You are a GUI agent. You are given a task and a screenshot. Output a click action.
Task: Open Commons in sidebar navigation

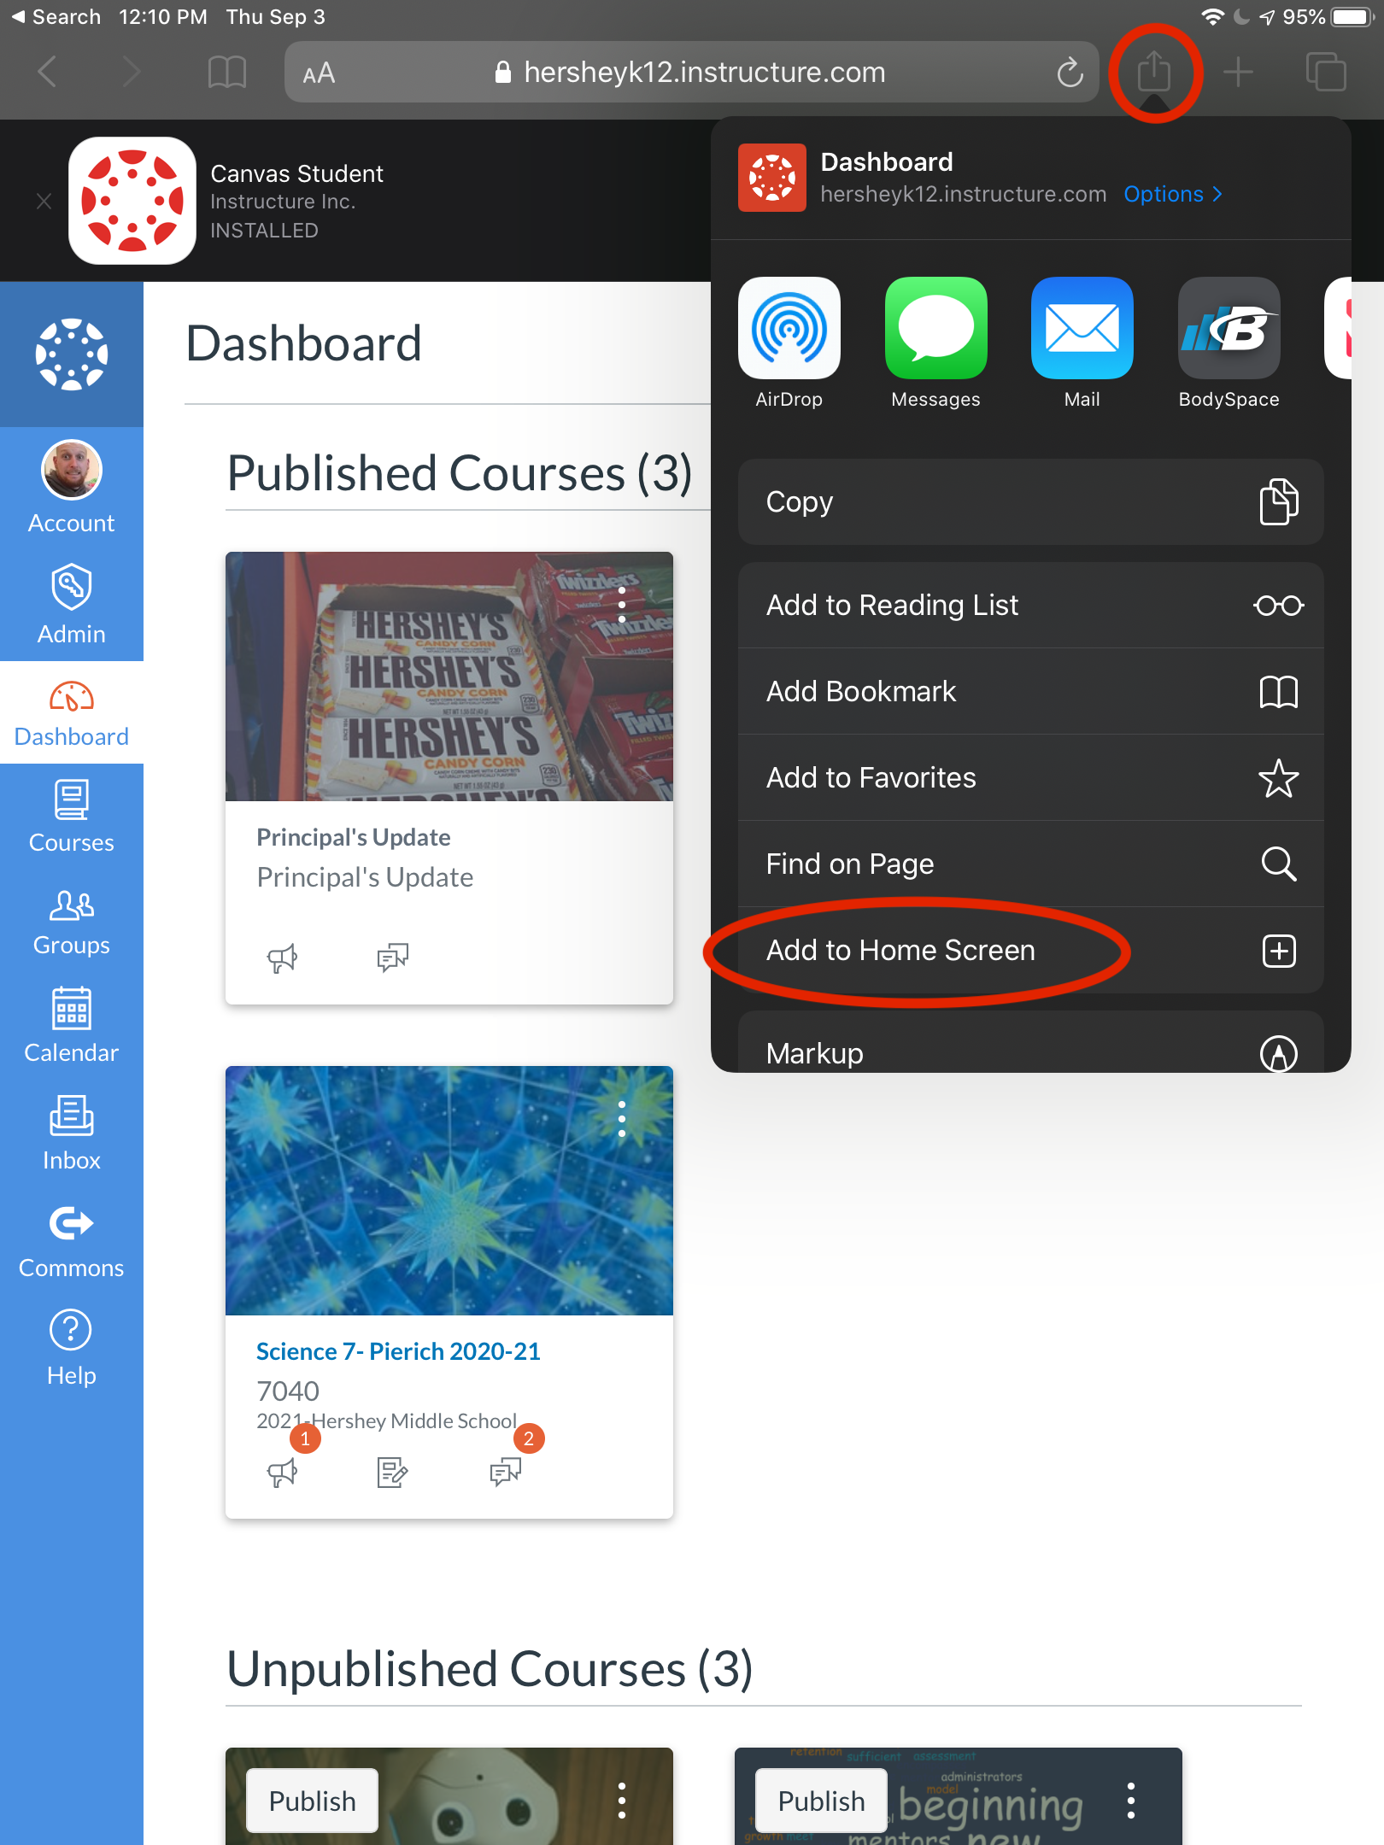click(72, 1240)
